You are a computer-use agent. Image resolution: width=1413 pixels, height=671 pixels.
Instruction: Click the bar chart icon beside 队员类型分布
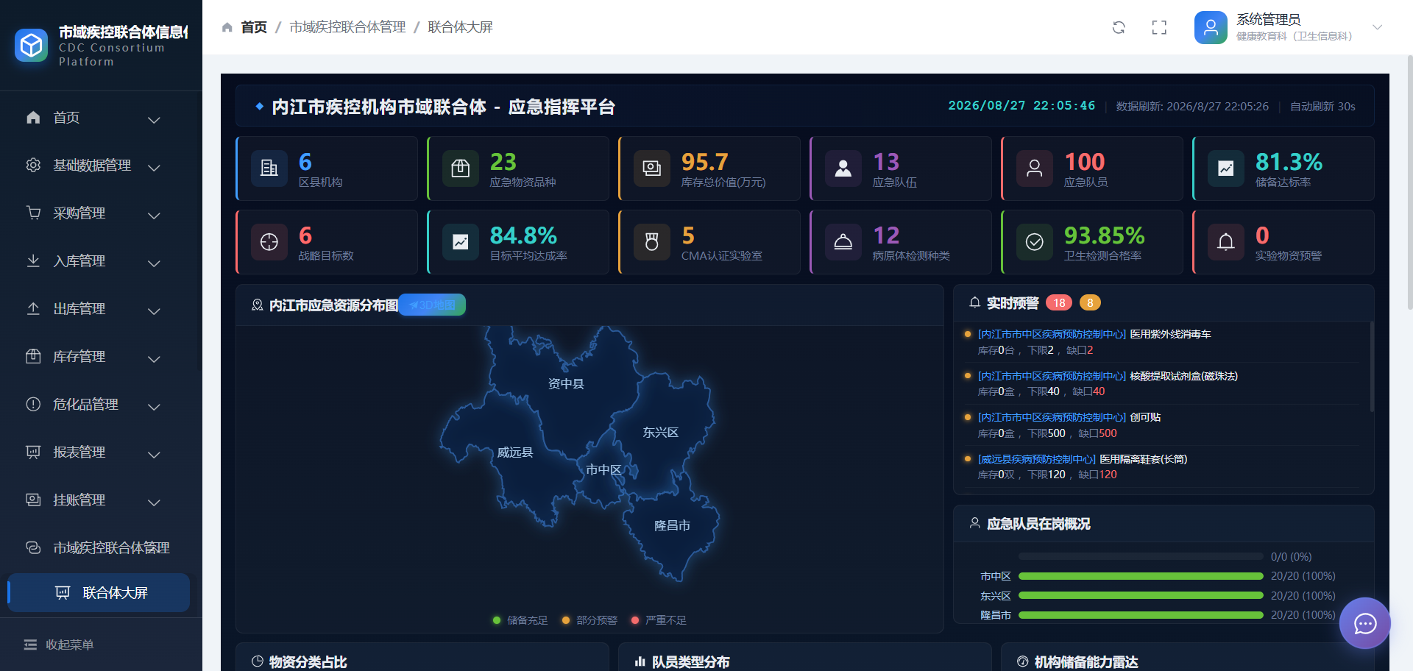(x=640, y=661)
